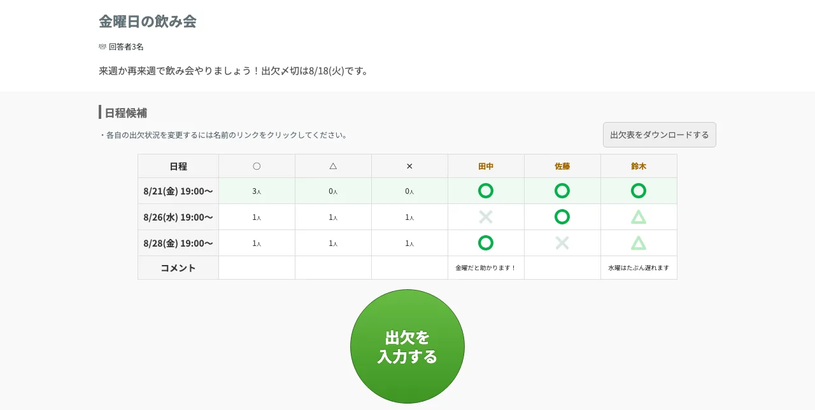
Task: Click Suzuki's triangle icon for 8/28
Action: (639, 243)
